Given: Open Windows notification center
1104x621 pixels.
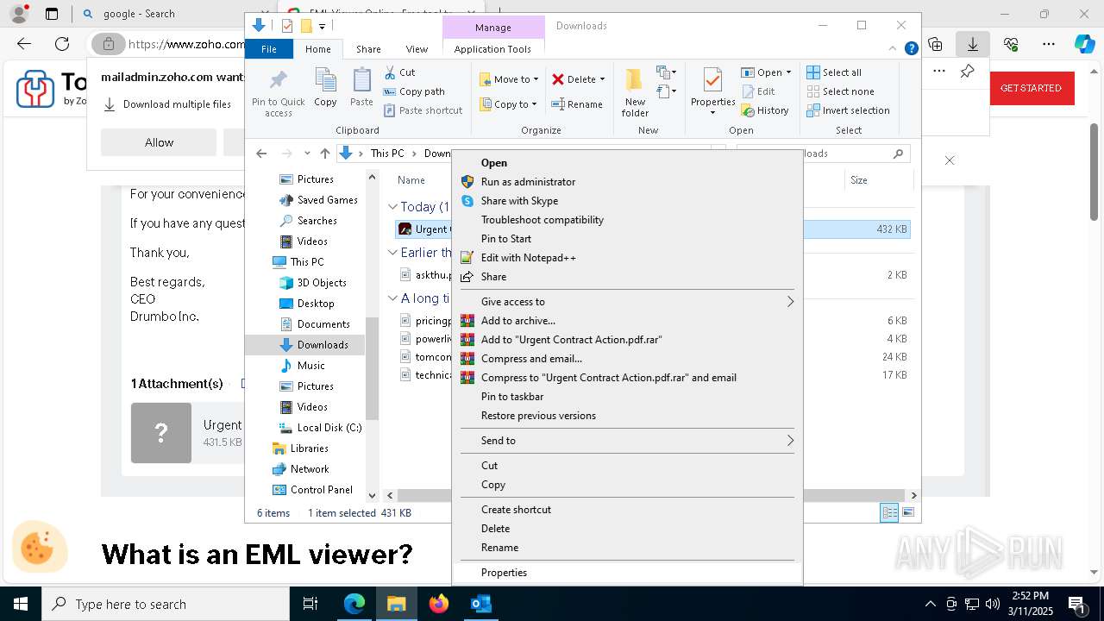Looking at the screenshot, I should 1077,604.
